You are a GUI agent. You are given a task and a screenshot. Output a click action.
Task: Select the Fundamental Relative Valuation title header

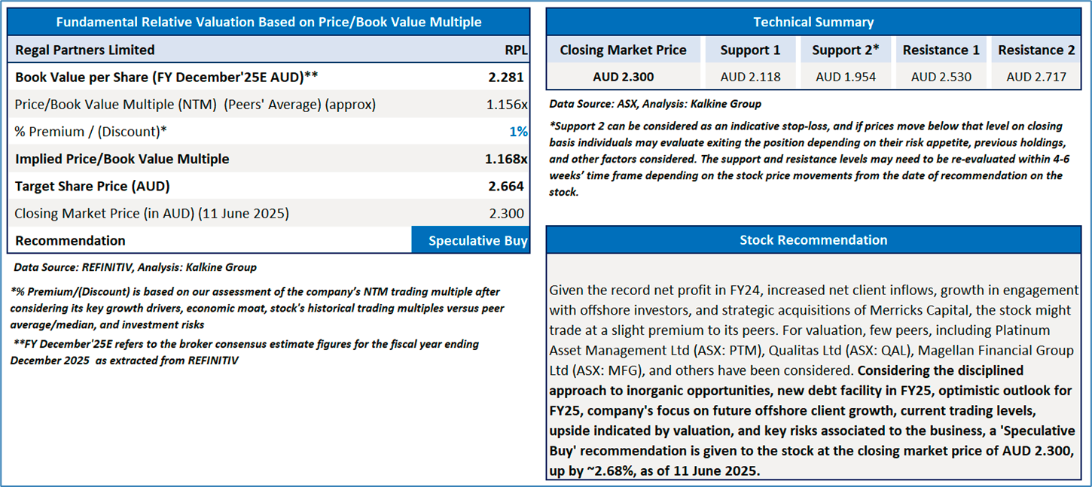coord(268,22)
